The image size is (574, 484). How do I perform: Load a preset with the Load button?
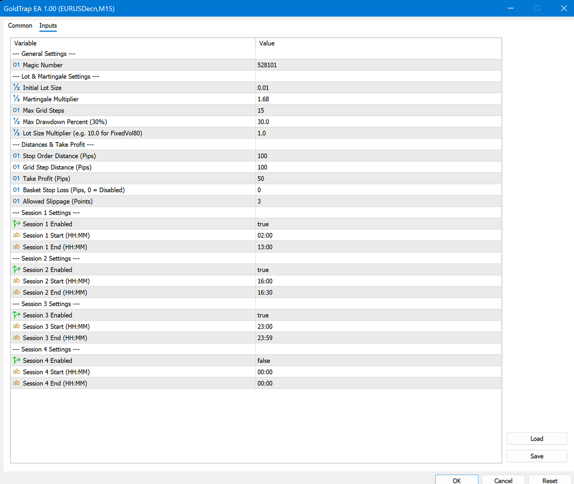[x=537, y=439]
